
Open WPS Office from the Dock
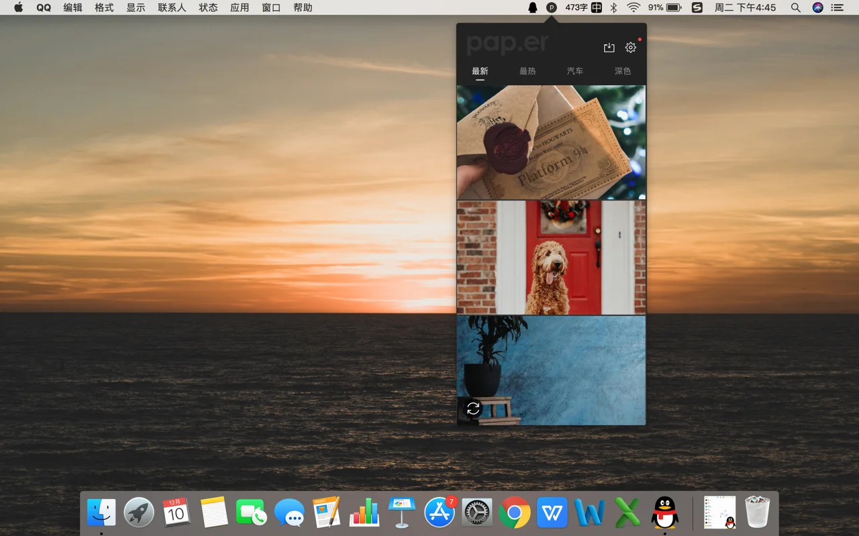(552, 513)
